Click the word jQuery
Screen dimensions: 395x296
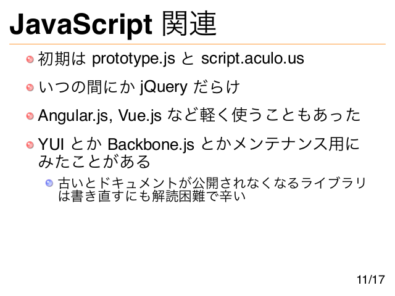click(x=164, y=88)
